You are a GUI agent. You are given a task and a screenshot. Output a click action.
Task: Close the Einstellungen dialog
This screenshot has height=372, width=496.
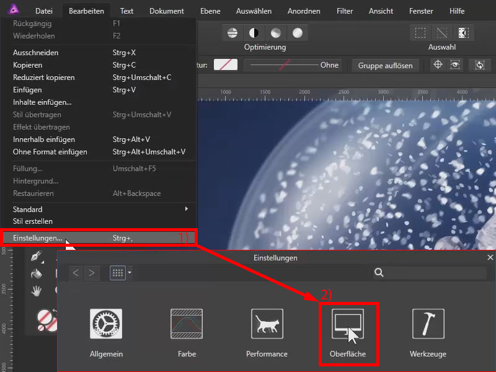point(490,257)
